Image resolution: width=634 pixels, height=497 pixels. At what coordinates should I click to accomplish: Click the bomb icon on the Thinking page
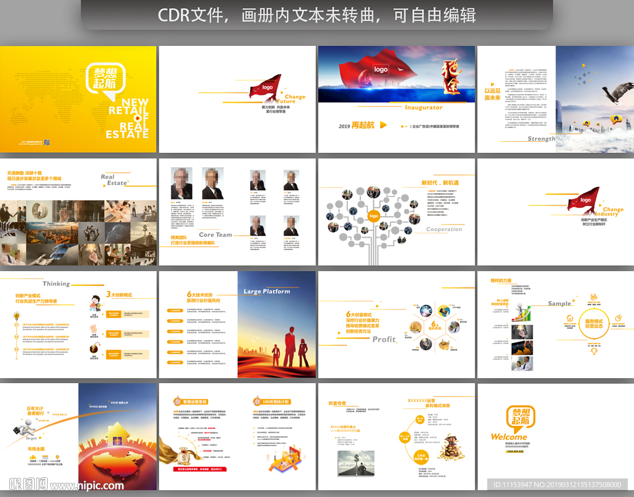(x=94, y=348)
